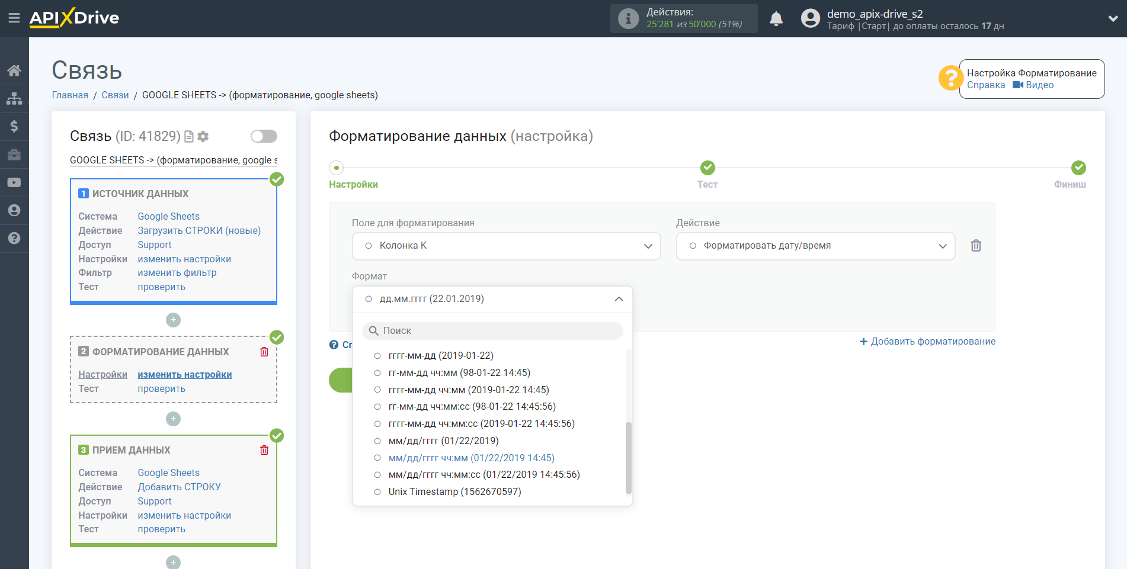Go to the Тест step label
1127x569 pixels.
tap(707, 185)
